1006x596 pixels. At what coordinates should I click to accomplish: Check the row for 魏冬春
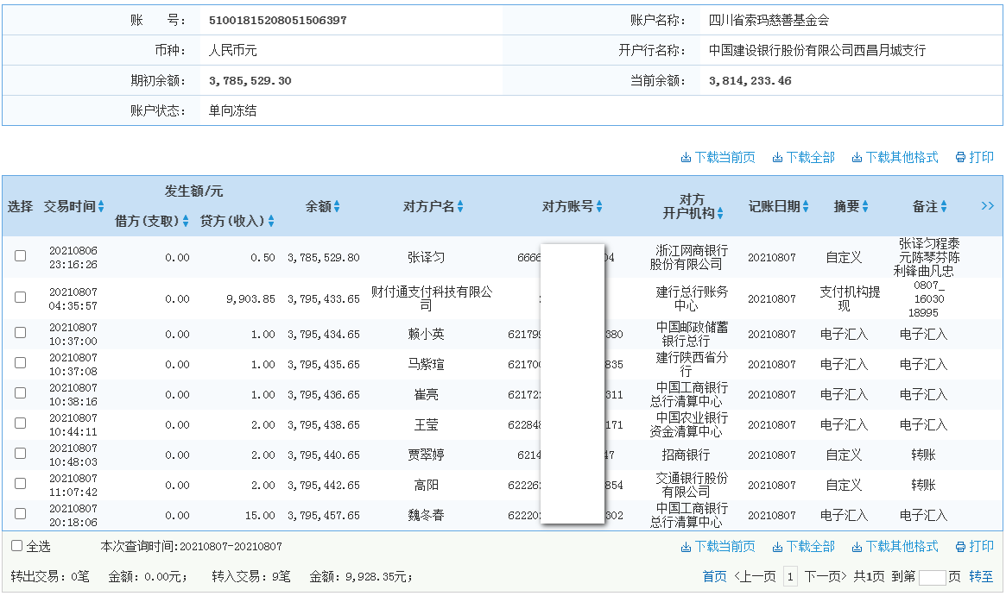coord(21,513)
